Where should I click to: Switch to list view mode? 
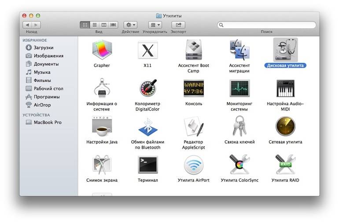(x=94, y=25)
